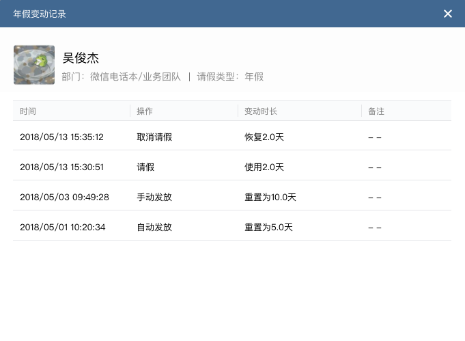Select timestamp 2018/05/03 09:49:28
This screenshot has width=465, height=341.
[64, 197]
